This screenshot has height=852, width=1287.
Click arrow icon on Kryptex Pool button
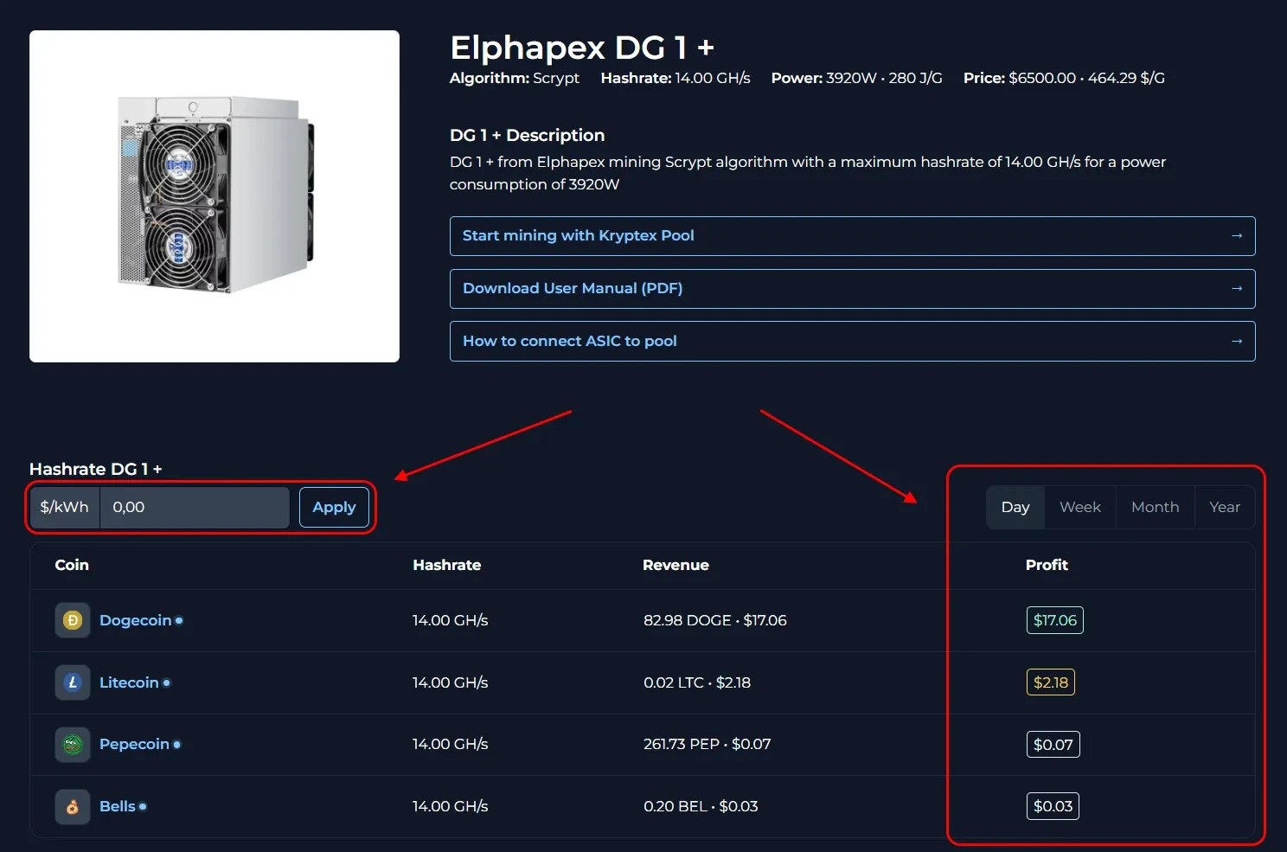click(x=1236, y=236)
